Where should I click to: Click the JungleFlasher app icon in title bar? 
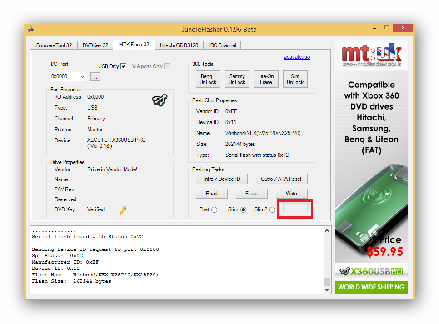coord(31,29)
